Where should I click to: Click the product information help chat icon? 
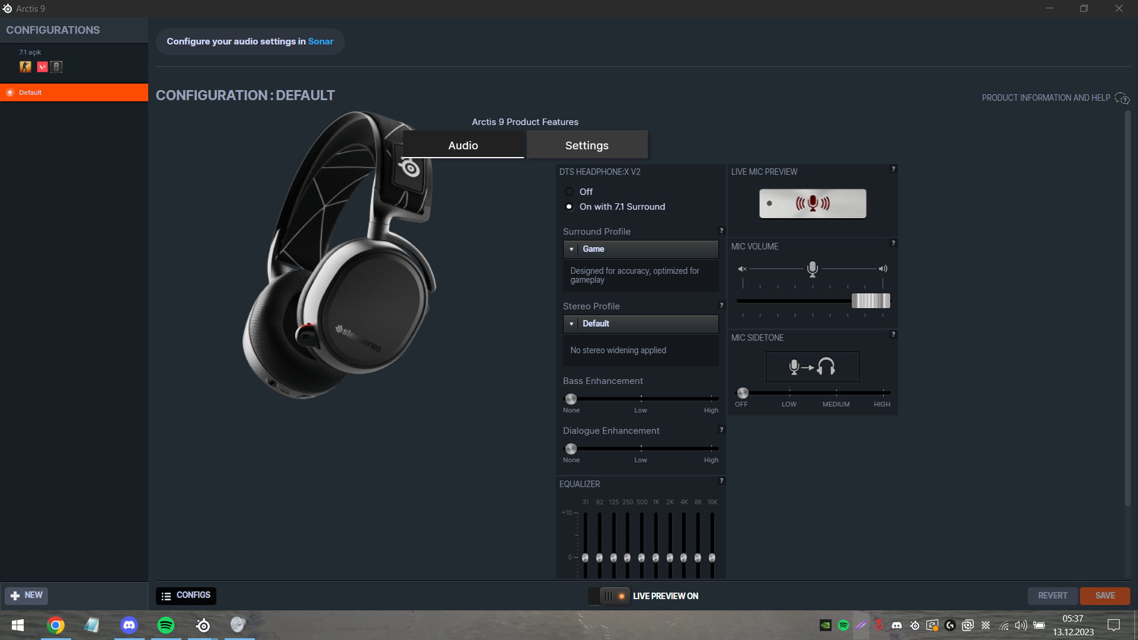click(x=1122, y=98)
